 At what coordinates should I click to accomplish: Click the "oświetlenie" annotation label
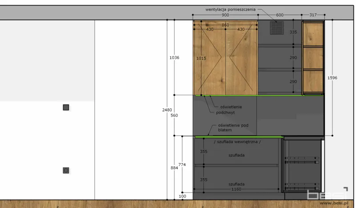[x=231, y=107]
